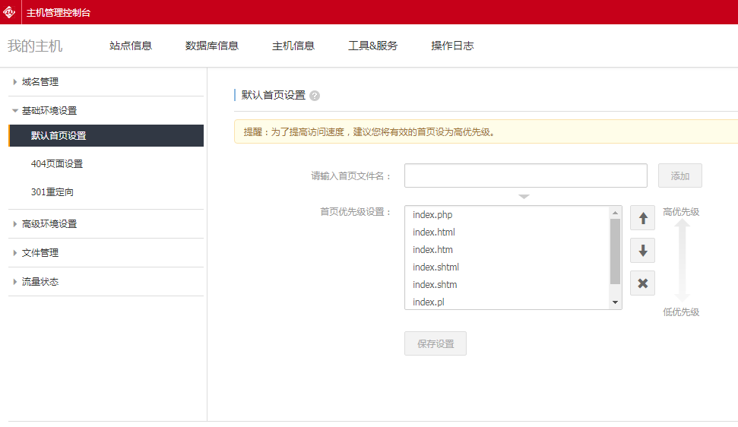Click the red logo icon in header
The image size is (738, 427).
point(10,12)
